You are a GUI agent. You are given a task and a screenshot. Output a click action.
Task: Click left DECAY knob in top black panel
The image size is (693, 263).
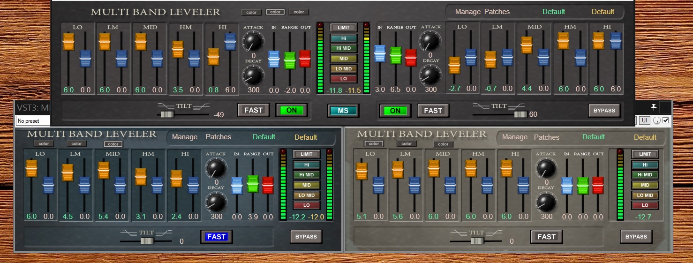253,75
